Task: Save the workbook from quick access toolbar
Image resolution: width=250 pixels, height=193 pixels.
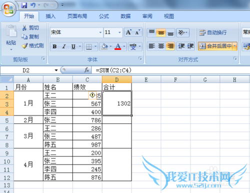Action: tap(24, 5)
